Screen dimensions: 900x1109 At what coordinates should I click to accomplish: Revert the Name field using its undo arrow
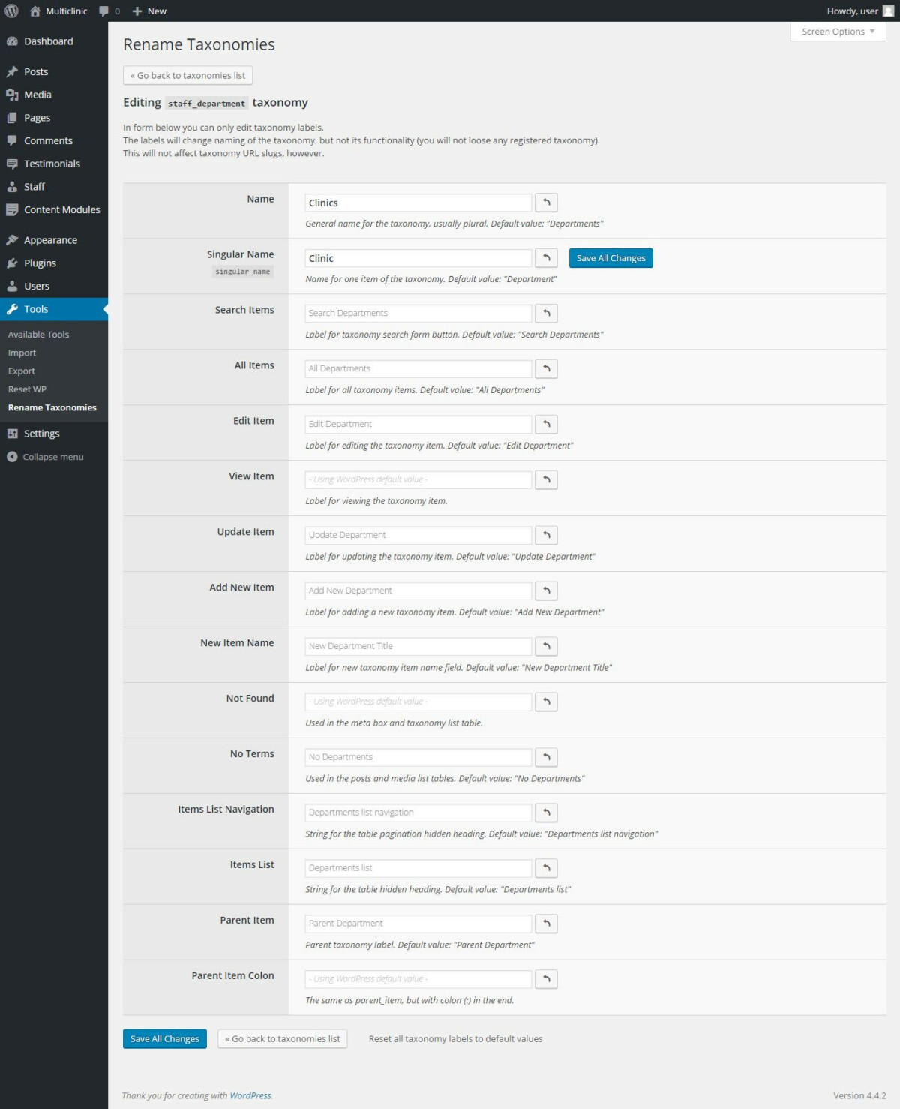coord(546,202)
